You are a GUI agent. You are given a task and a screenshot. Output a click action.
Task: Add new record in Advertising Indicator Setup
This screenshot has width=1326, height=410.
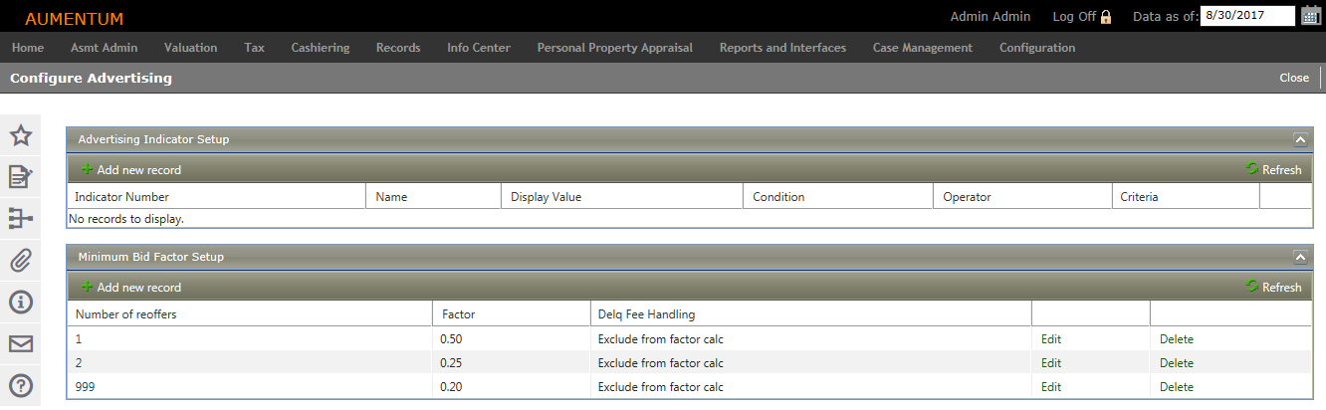click(131, 170)
